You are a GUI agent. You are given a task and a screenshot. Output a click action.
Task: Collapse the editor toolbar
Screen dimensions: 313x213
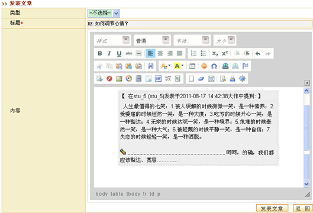307,83
